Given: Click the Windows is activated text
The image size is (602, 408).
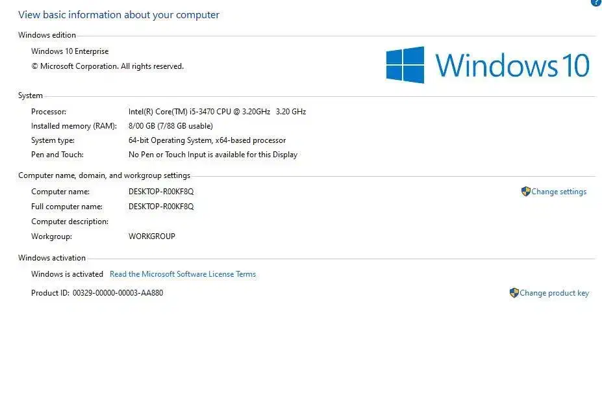Looking at the screenshot, I should pos(67,274).
